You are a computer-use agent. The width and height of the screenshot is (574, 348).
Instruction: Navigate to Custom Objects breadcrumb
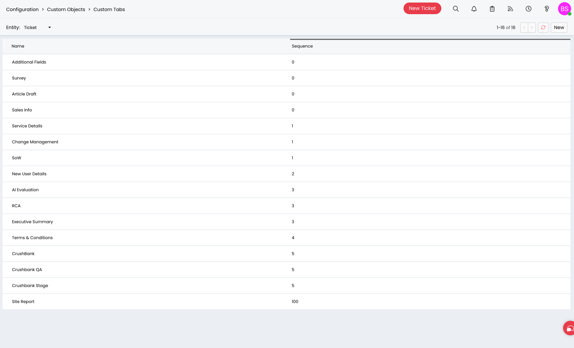tap(66, 9)
